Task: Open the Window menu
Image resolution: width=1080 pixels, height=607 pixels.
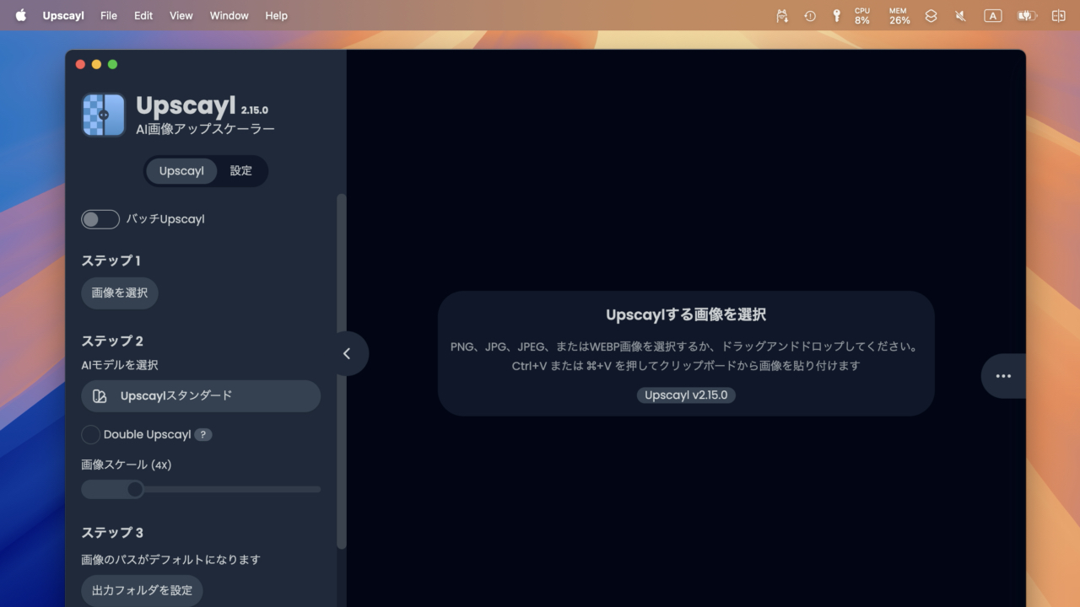Action: 229,15
